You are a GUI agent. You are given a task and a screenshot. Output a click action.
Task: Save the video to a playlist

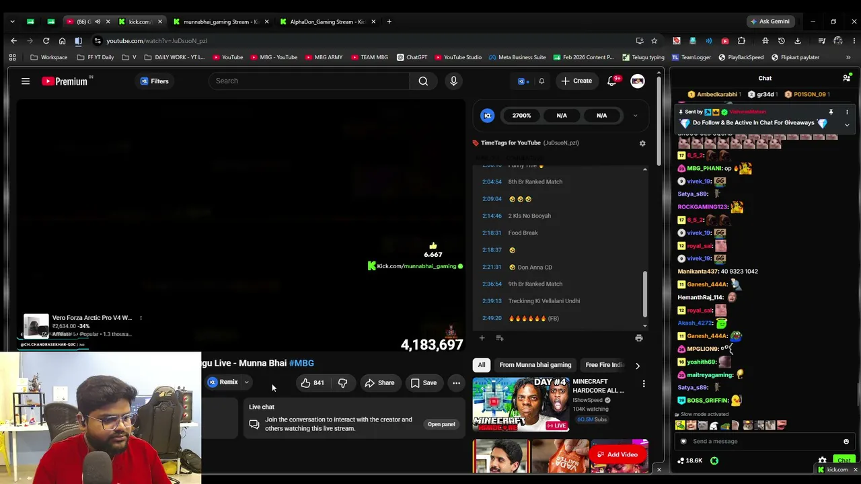(424, 383)
